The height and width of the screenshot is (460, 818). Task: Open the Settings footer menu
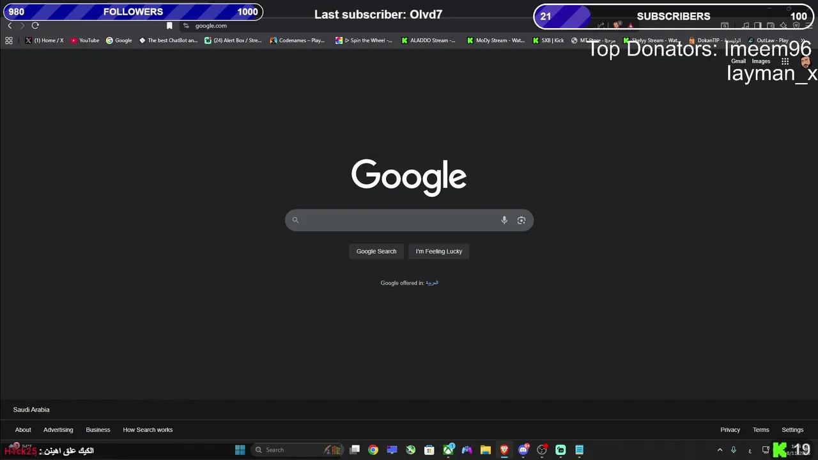792,430
